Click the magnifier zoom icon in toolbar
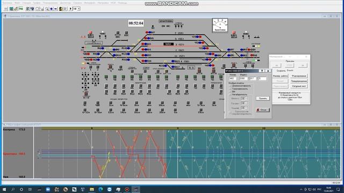Screen dimensions: 344x193 pos(47,9)
